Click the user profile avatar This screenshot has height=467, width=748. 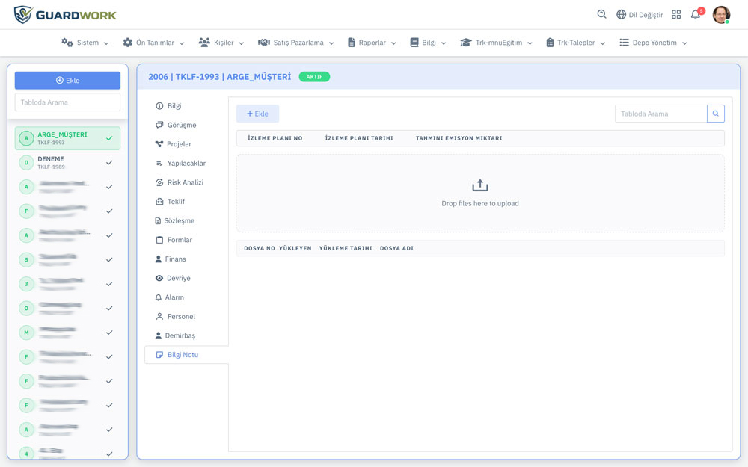tap(721, 14)
